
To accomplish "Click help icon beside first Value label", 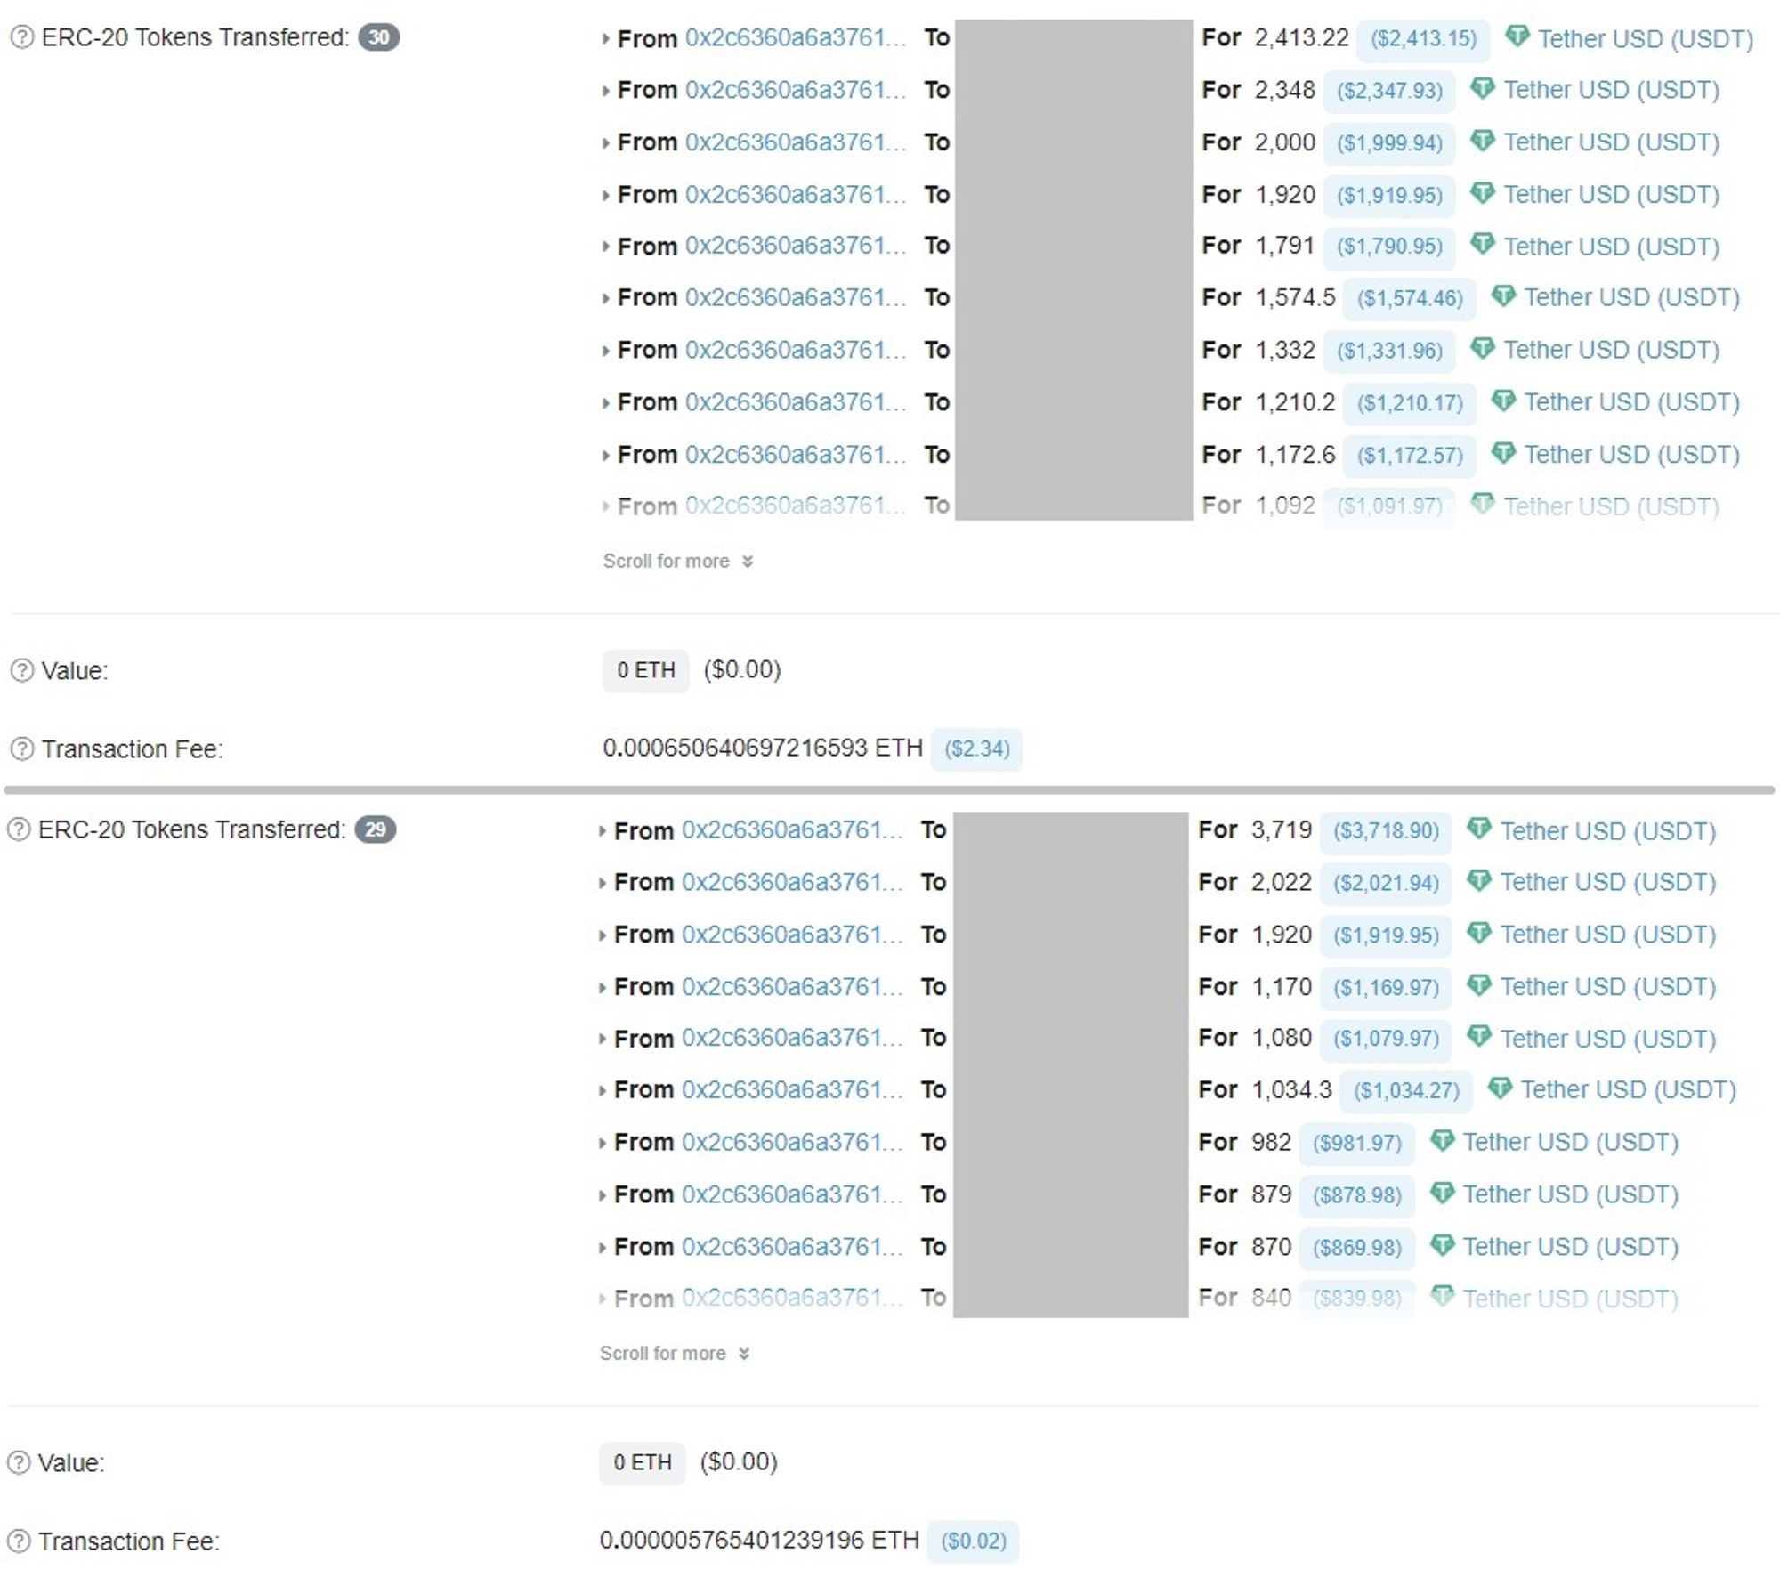I will point(22,670).
